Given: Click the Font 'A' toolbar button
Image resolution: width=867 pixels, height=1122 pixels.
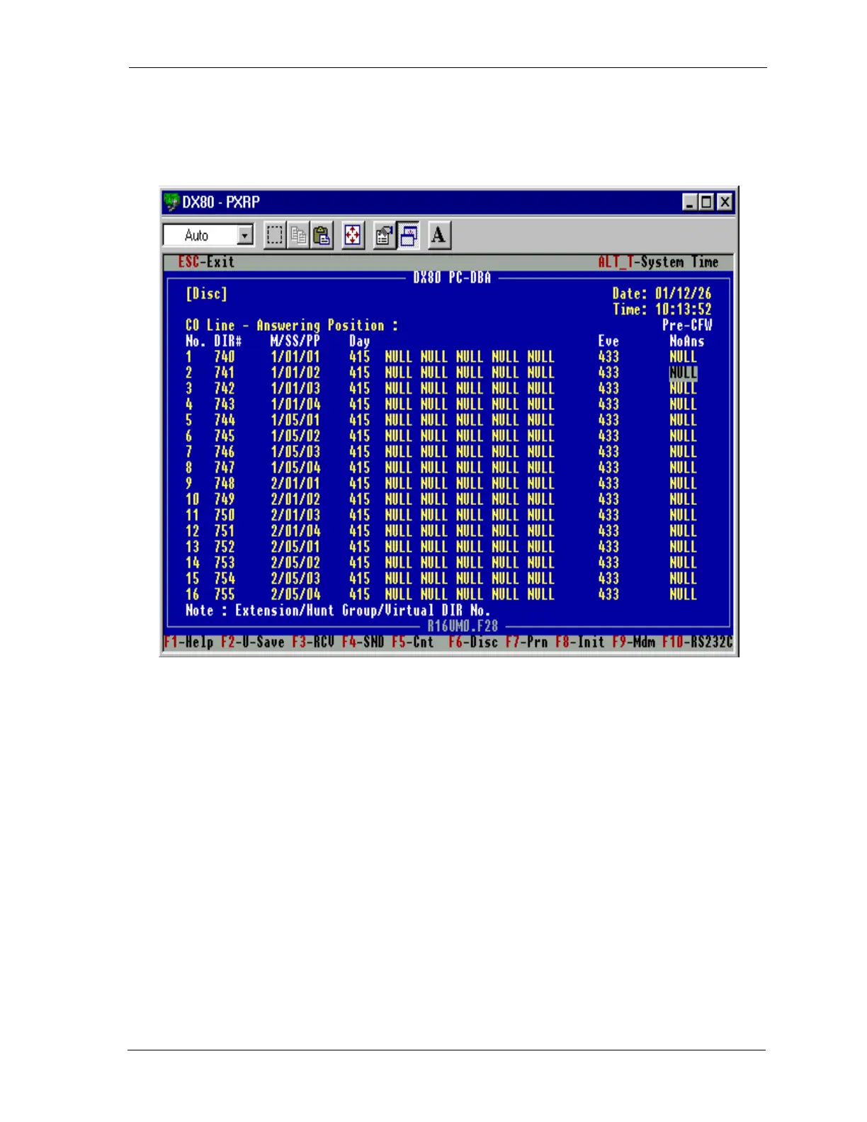Looking at the screenshot, I should (x=438, y=235).
